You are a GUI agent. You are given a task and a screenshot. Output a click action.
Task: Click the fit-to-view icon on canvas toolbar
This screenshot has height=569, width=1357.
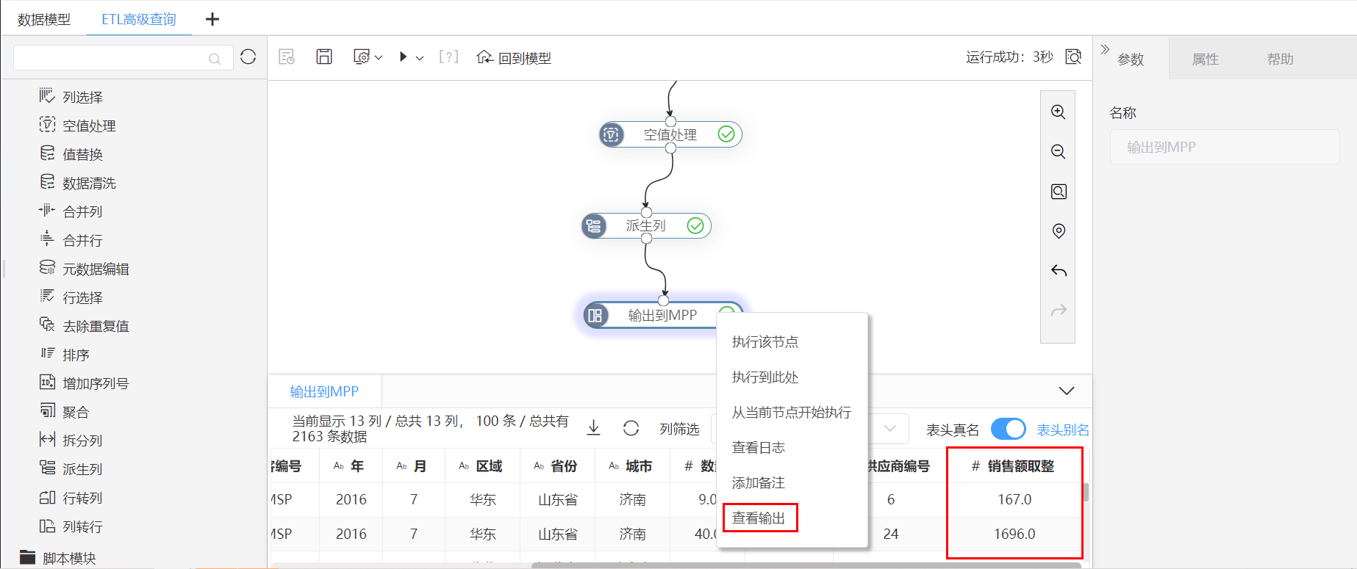(x=1059, y=192)
